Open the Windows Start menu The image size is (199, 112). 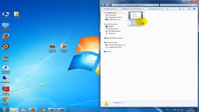pos(4,110)
